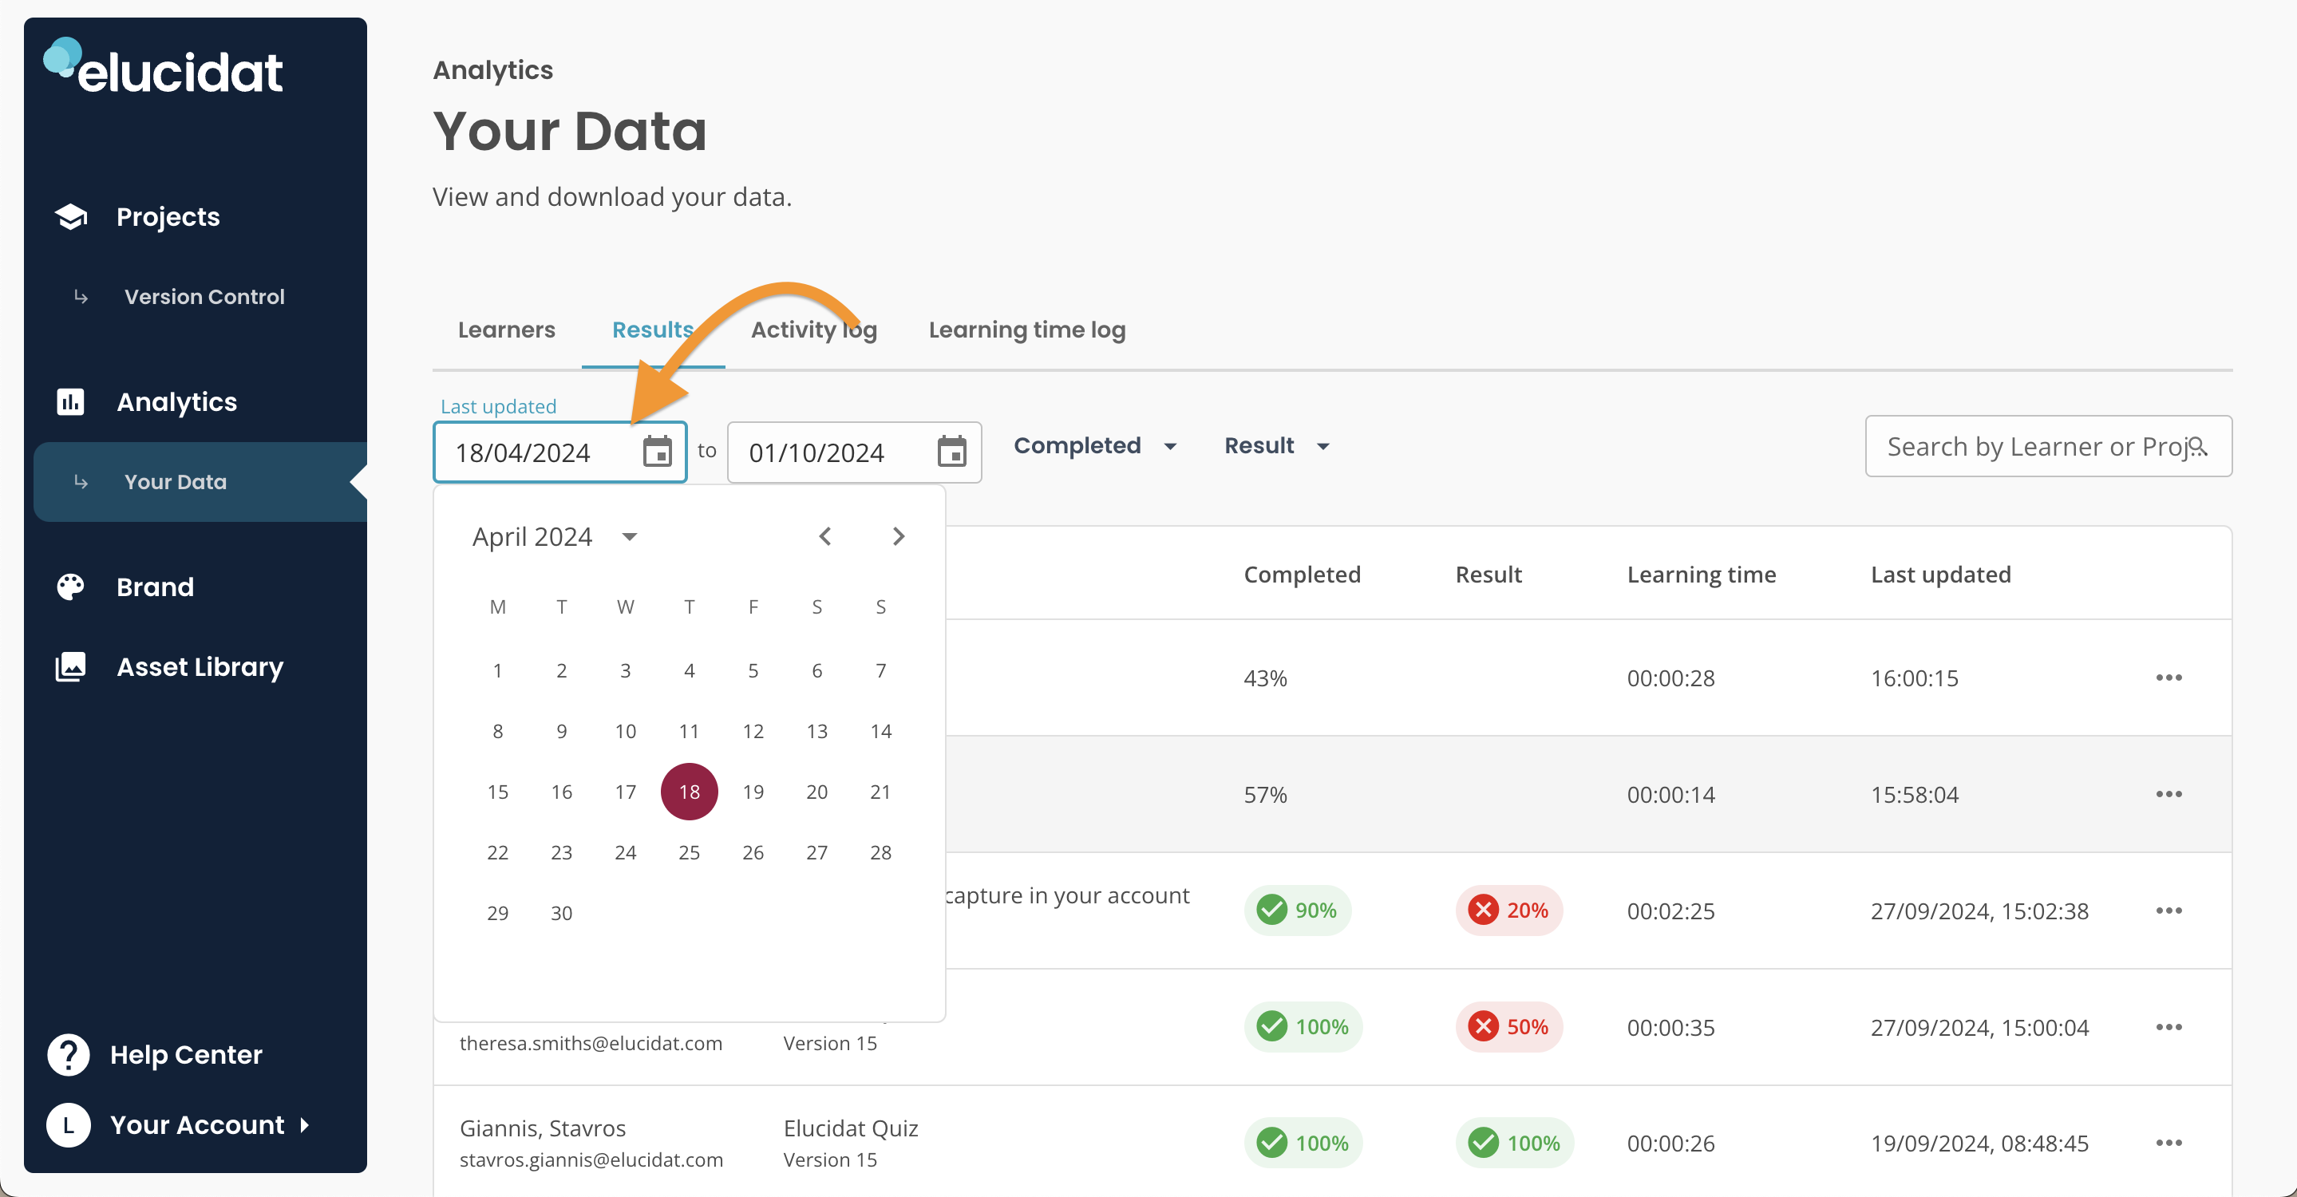The width and height of the screenshot is (2297, 1197).
Task: Expand Your Account menu arrow
Action: (x=305, y=1125)
